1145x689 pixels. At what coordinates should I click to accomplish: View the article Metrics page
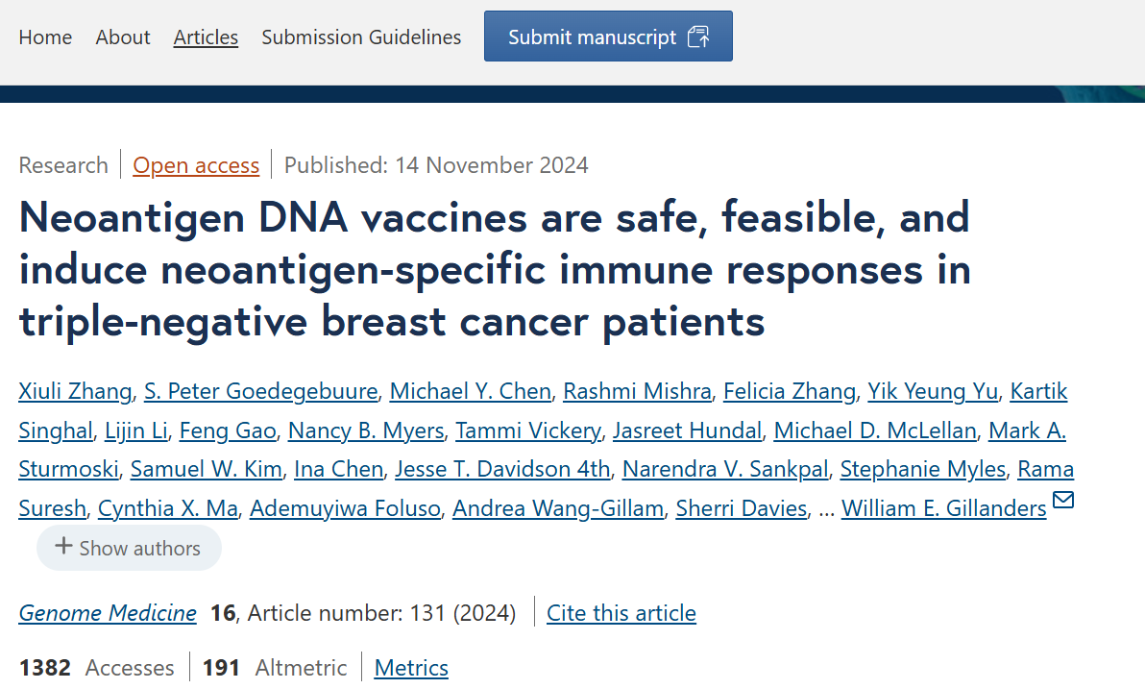click(x=411, y=668)
